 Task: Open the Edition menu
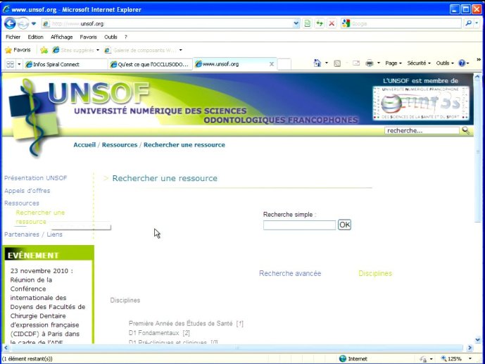coord(36,37)
